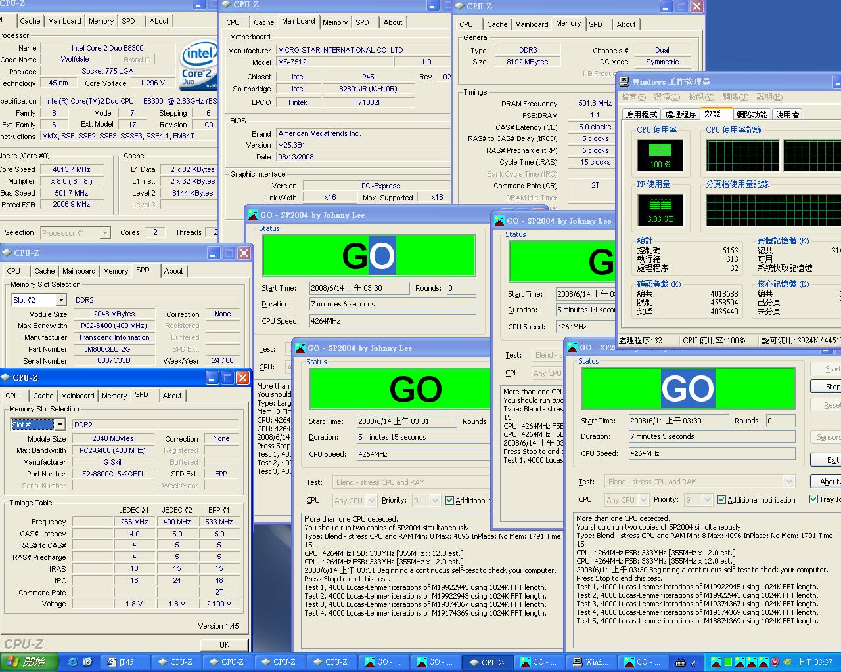Click part number F2-8800CL5-2GBPI
841x672 pixels.
tap(113, 474)
